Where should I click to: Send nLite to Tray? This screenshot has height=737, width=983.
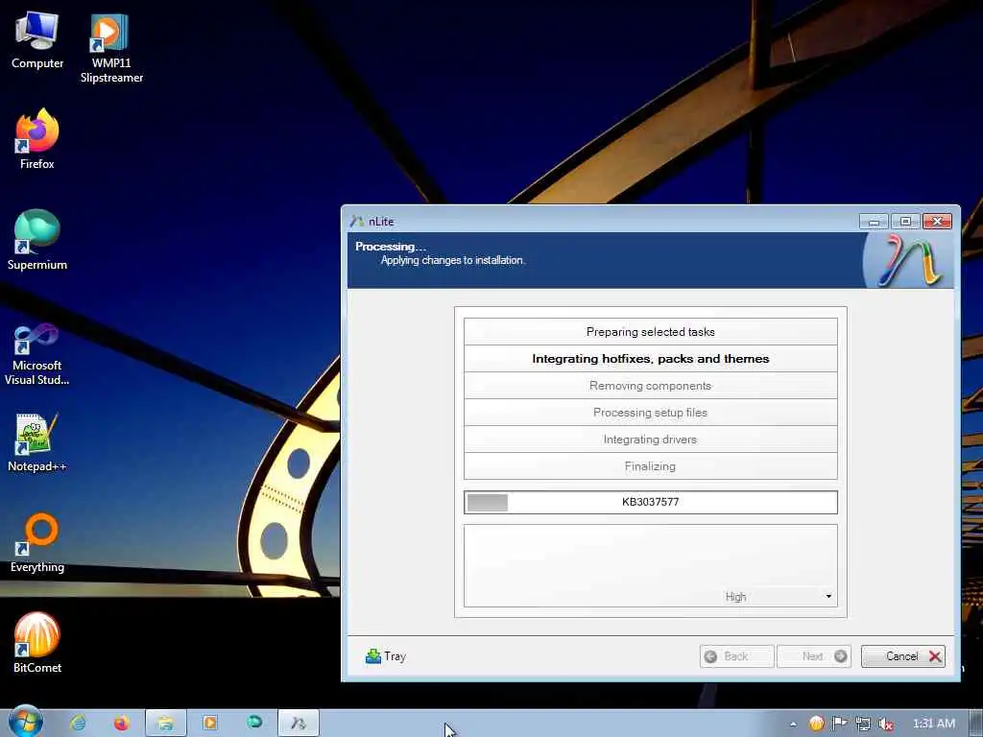point(386,656)
